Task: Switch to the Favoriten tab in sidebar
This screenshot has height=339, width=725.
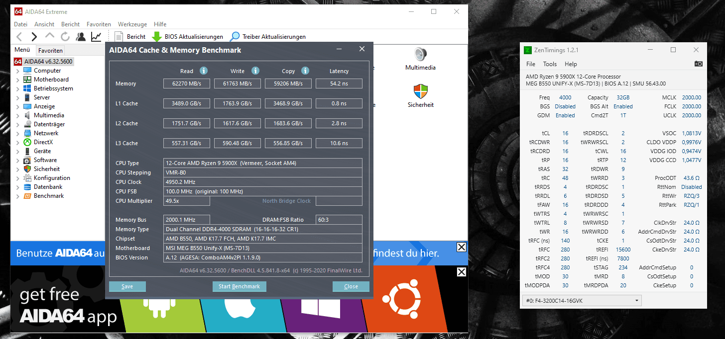Action: (x=50, y=50)
